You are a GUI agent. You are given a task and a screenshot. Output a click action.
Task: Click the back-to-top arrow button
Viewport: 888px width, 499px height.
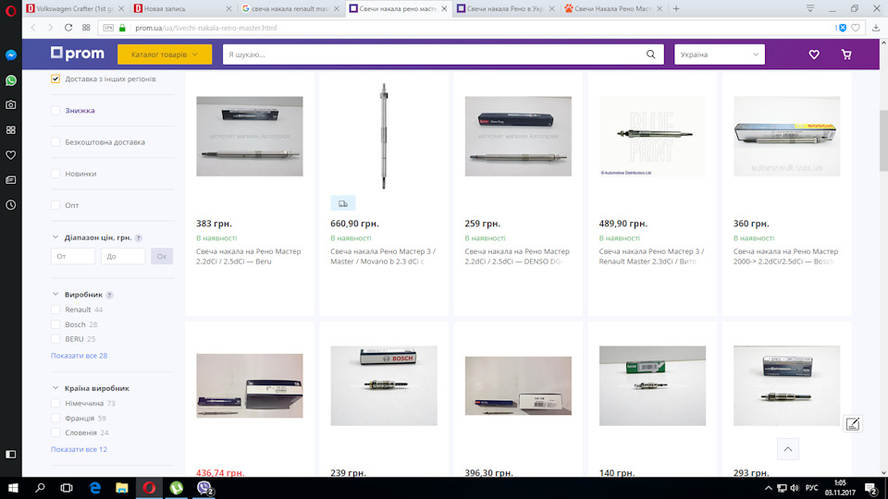788,449
